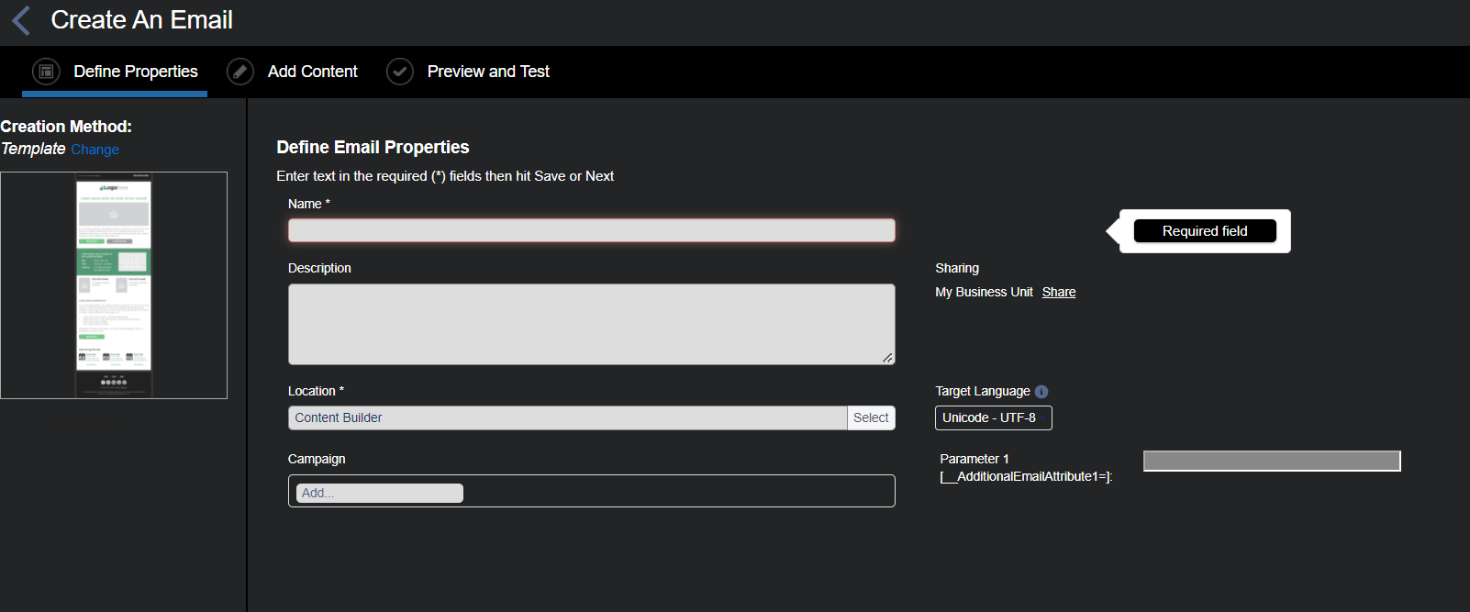Click the Parameter 1 attribute input box
The image size is (1470, 612).
pos(1272,461)
